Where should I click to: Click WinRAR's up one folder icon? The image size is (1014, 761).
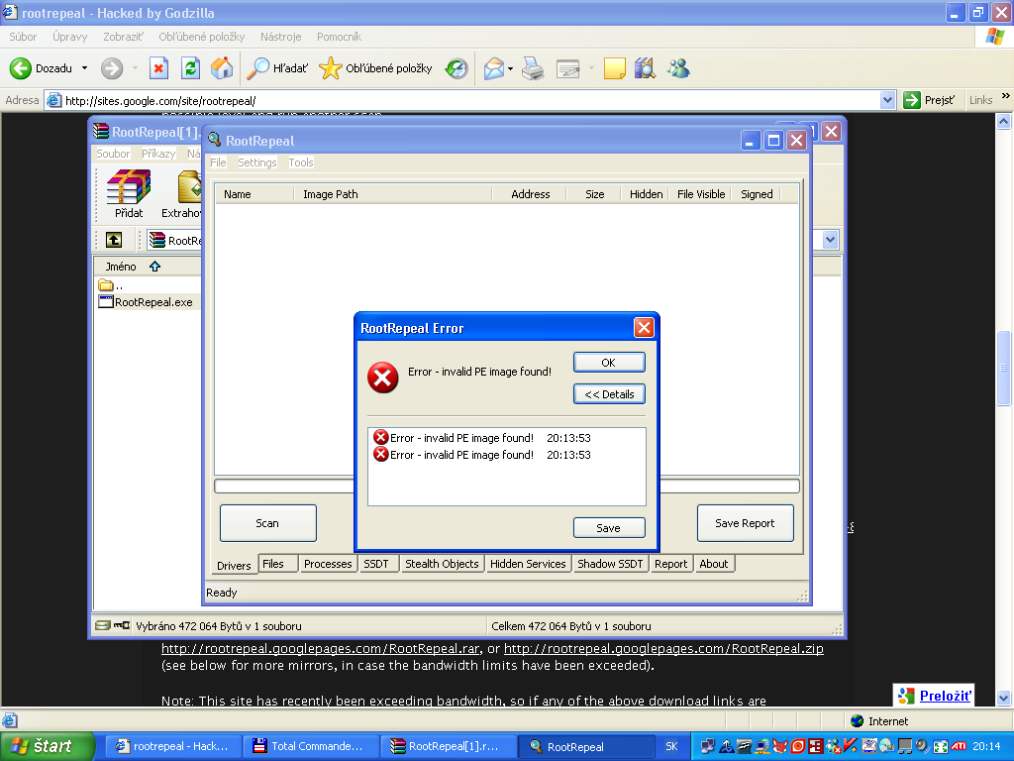click(115, 240)
